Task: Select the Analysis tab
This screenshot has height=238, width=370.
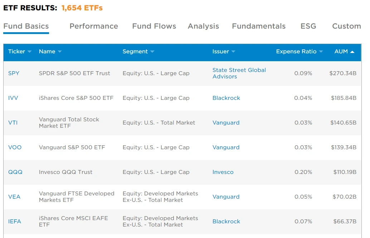Action: coord(203,26)
